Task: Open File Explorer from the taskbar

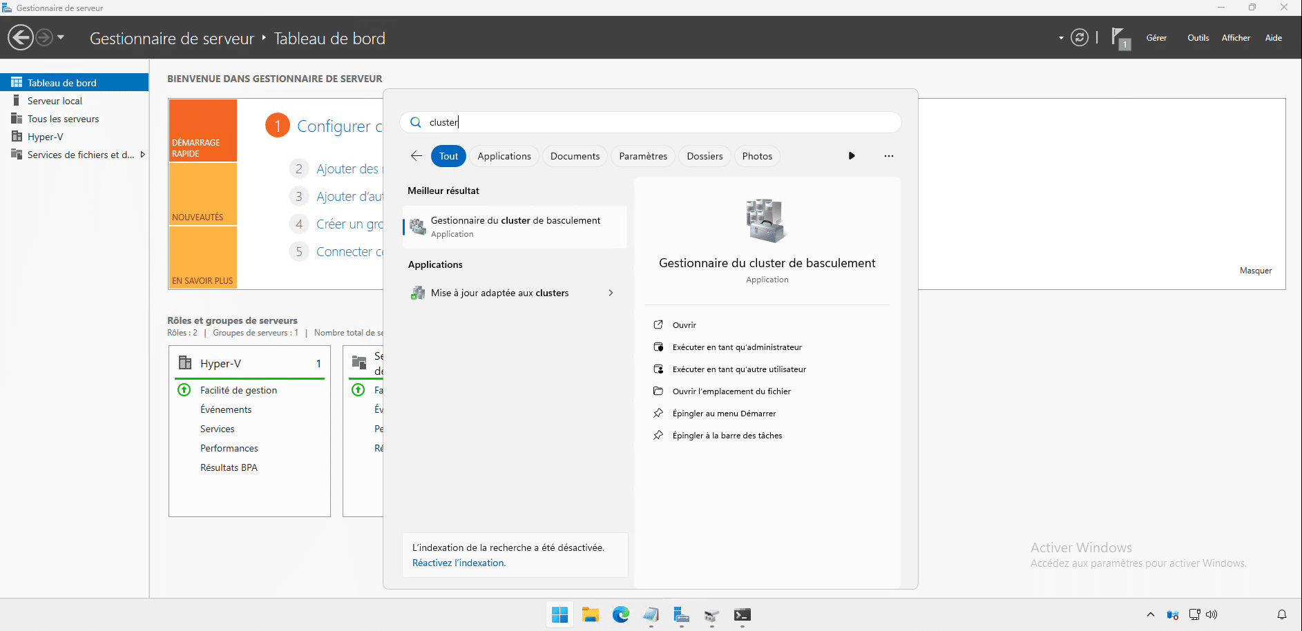Action: (591, 614)
